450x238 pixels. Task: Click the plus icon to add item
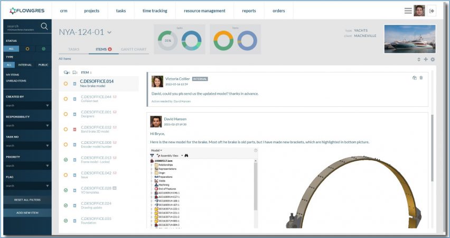(426, 59)
